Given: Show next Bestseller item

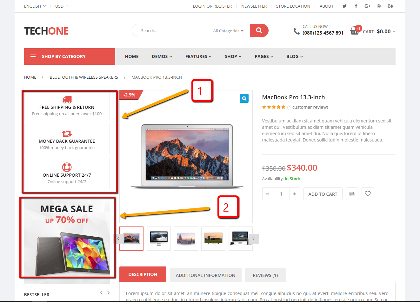Looking at the screenshot, I should [108, 292].
